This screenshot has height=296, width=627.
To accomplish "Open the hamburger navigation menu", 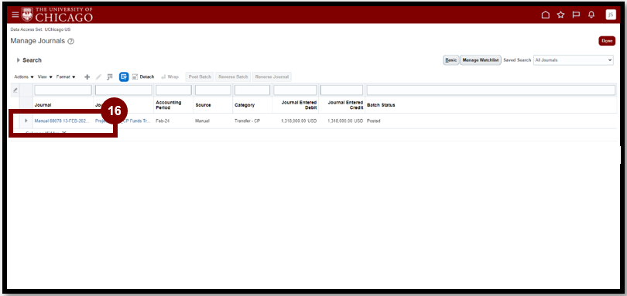I will click(x=15, y=15).
